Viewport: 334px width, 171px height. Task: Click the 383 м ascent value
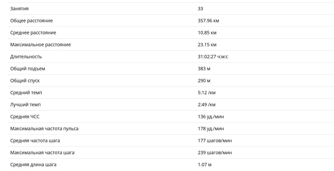pyautogui.click(x=204, y=69)
